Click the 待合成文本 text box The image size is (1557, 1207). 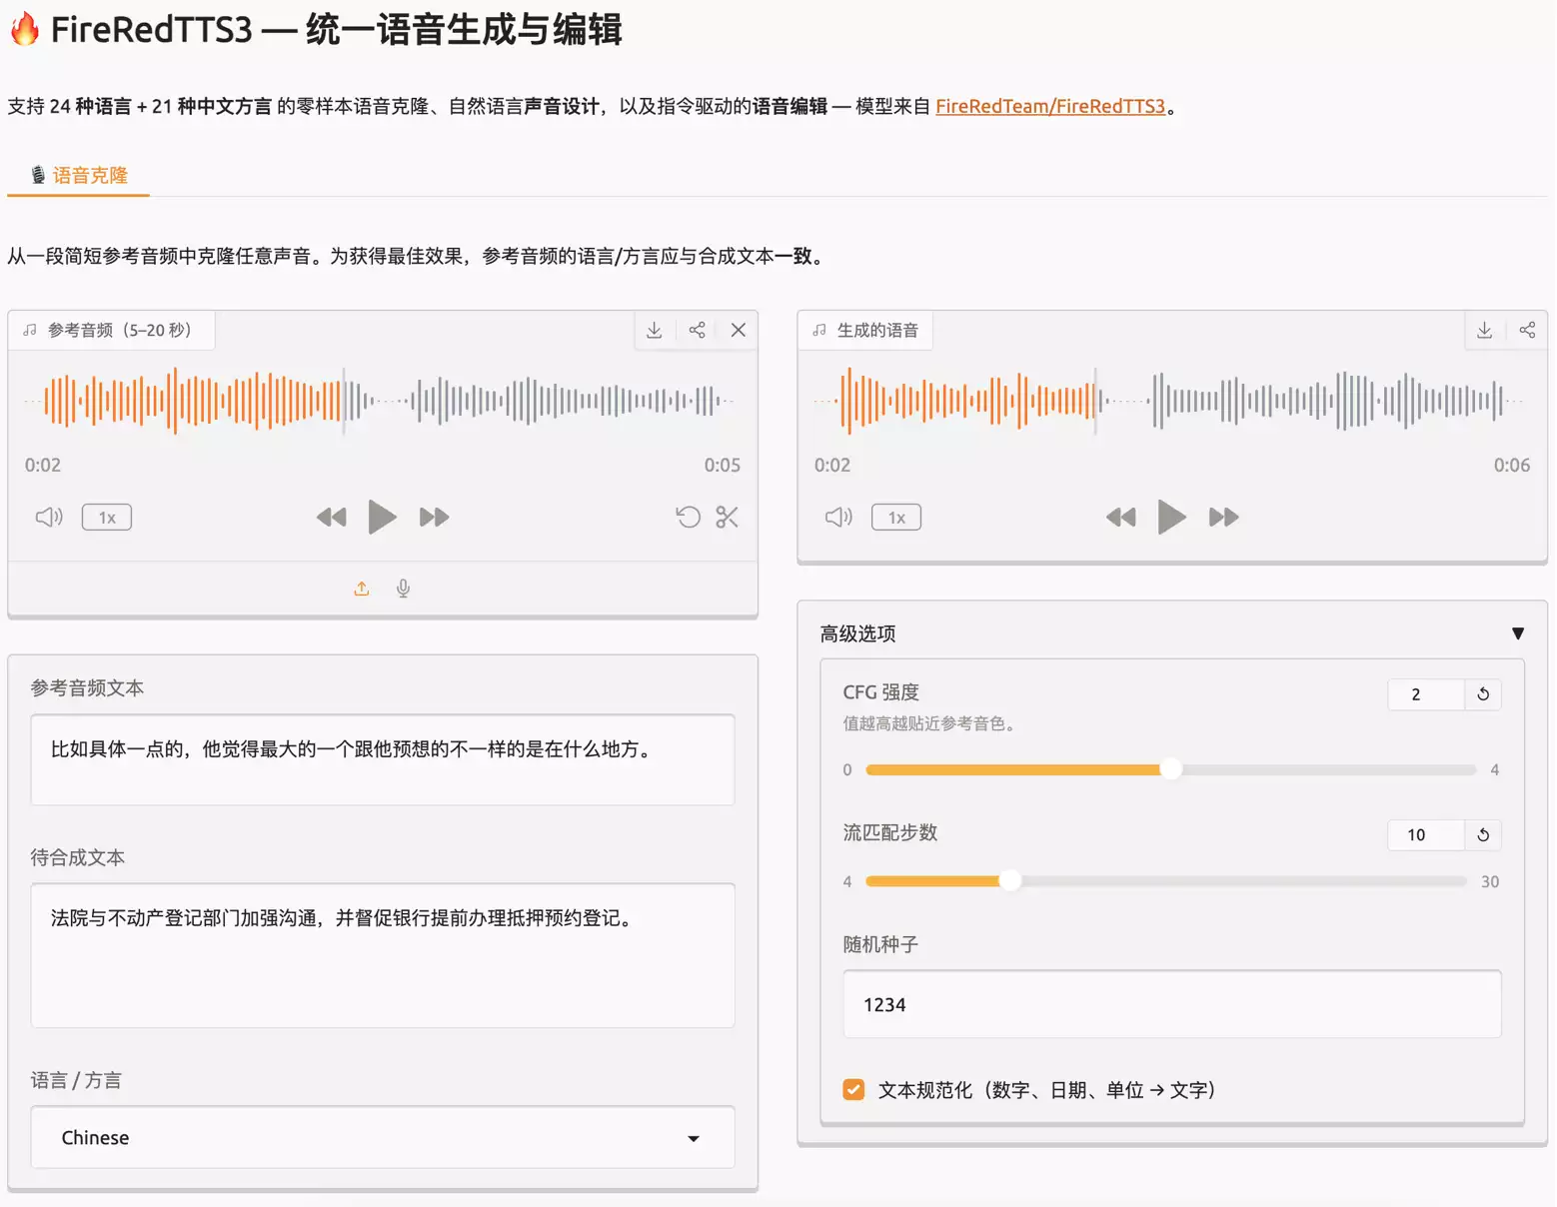pyautogui.click(x=383, y=955)
